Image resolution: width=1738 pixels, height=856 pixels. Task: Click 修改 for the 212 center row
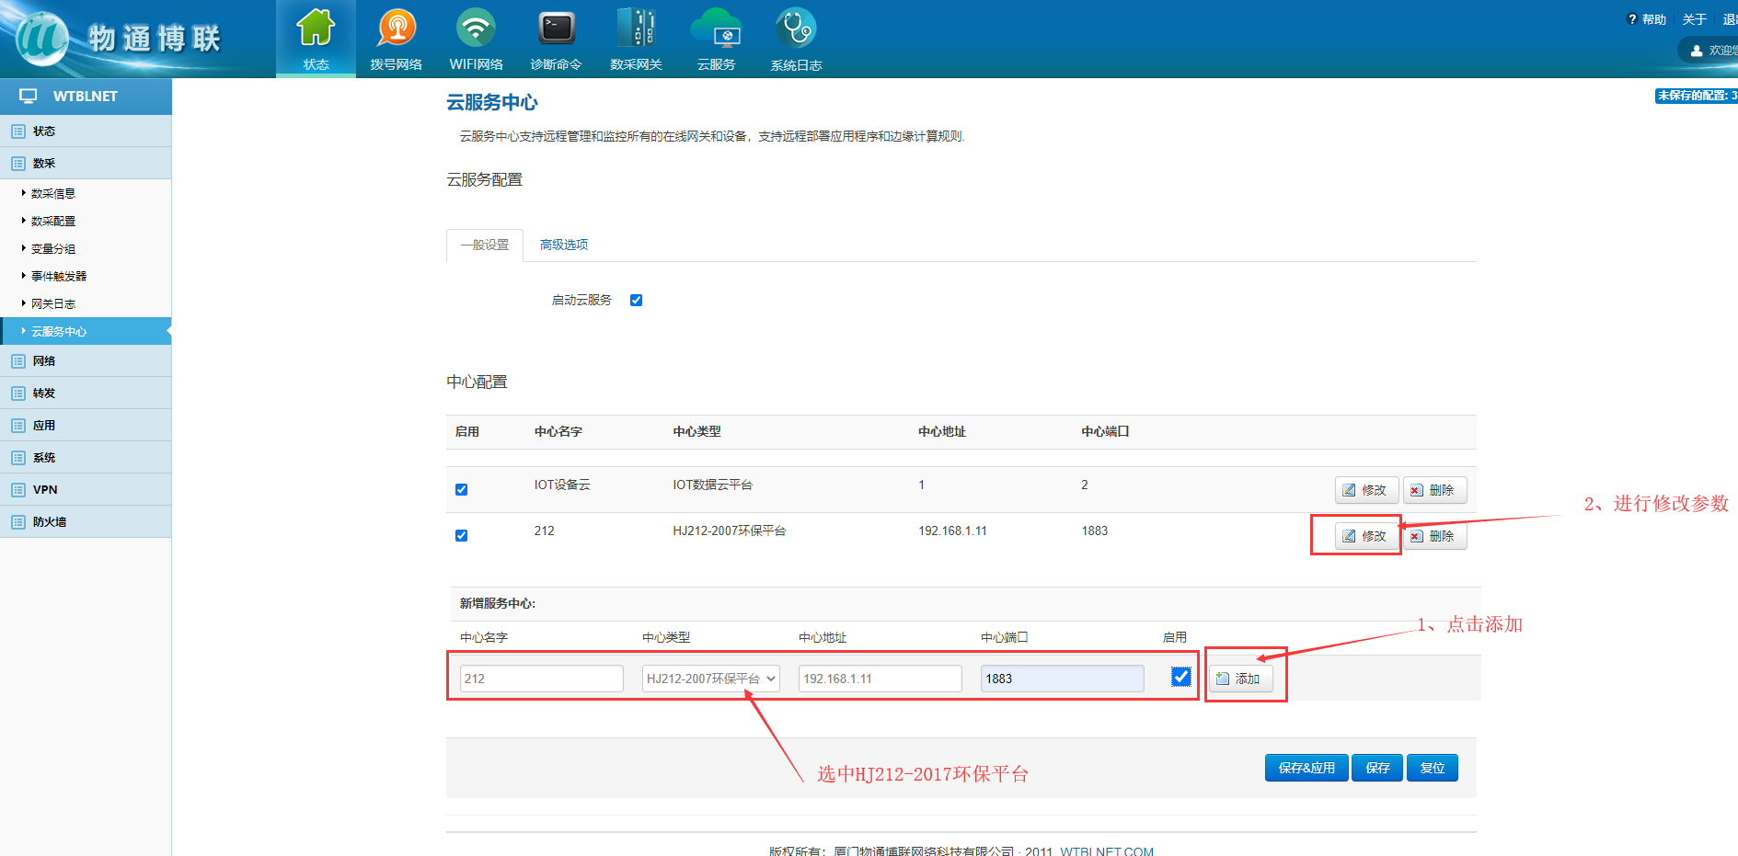(1365, 536)
